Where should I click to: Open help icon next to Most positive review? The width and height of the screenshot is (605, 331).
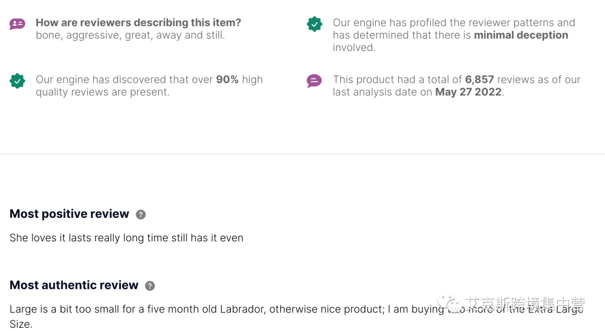pyautogui.click(x=141, y=215)
